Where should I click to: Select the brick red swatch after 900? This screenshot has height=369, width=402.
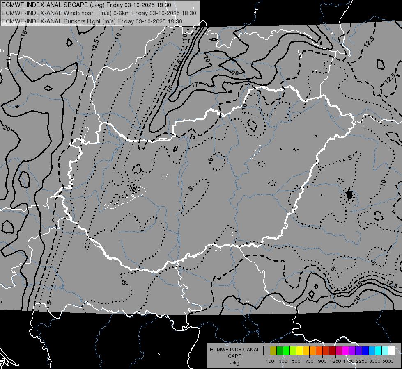[326, 351]
